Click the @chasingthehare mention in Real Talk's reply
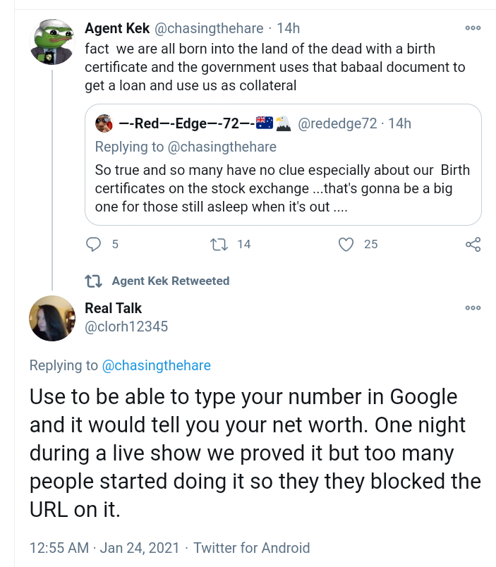Image resolution: width=496 pixels, height=567 pixels. 156,365
